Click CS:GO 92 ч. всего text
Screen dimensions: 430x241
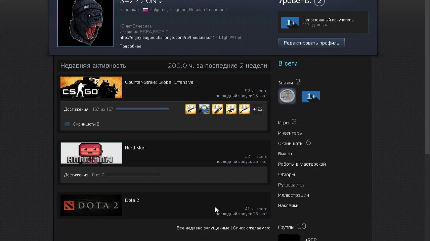click(256, 91)
